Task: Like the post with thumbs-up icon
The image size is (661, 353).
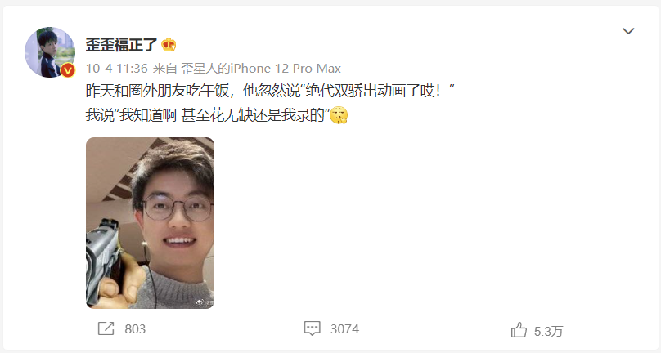Action: point(519,330)
